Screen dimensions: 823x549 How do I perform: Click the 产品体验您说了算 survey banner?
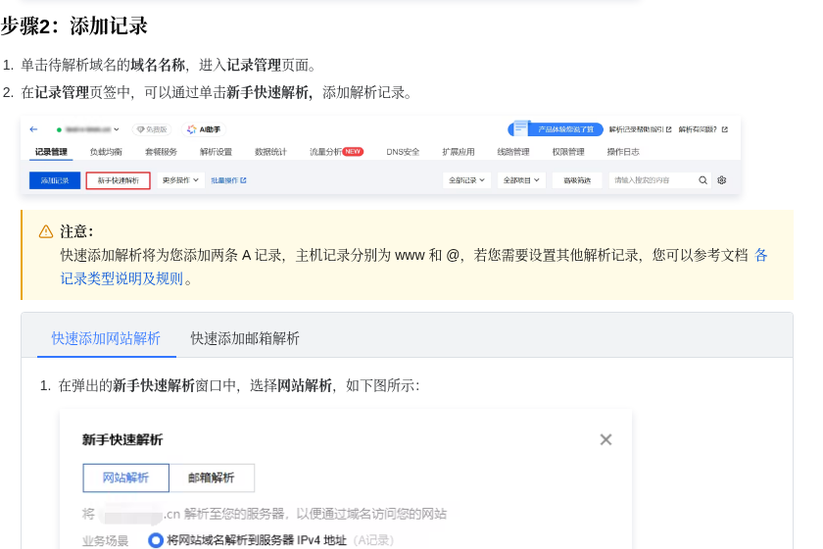point(556,129)
